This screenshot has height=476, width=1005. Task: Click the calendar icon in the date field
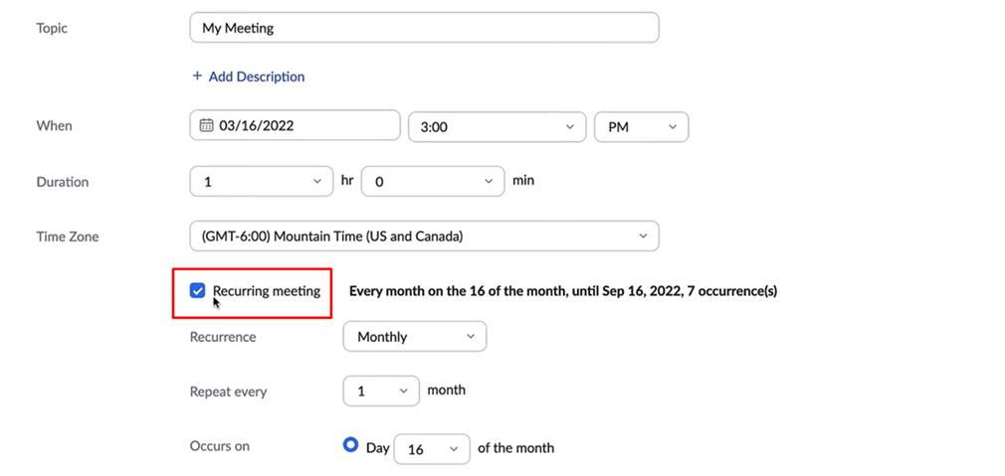(207, 126)
